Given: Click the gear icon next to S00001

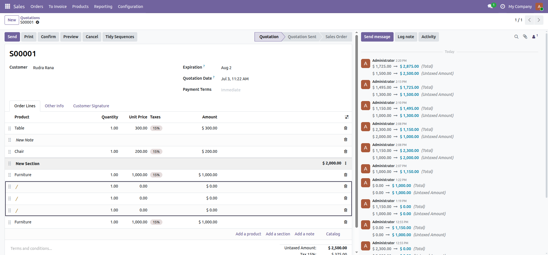Looking at the screenshot, I should tap(37, 22).
